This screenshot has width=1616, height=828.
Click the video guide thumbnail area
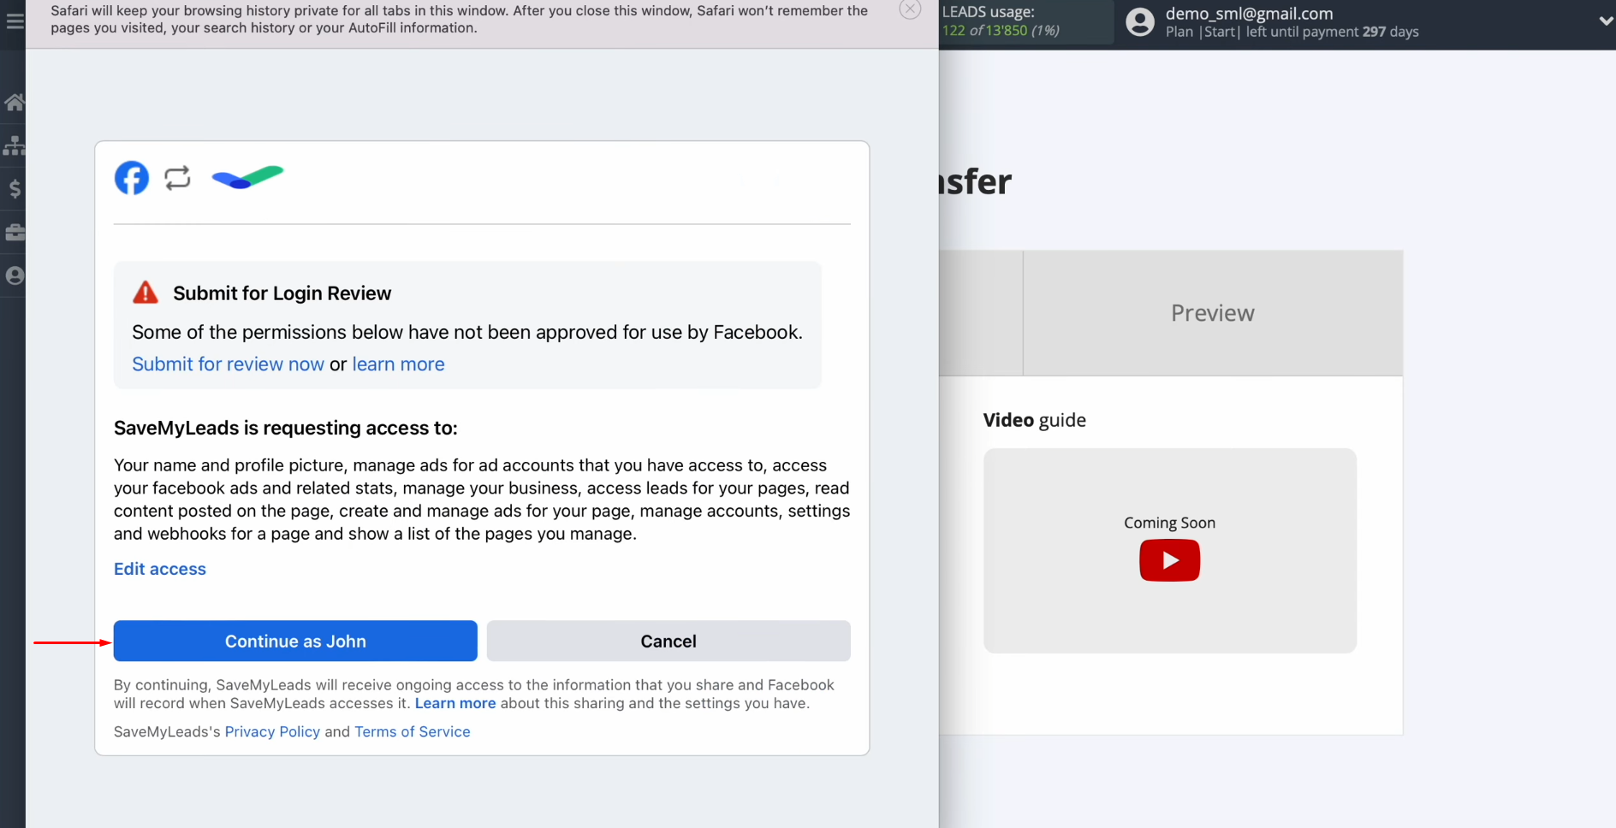click(x=1169, y=551)
